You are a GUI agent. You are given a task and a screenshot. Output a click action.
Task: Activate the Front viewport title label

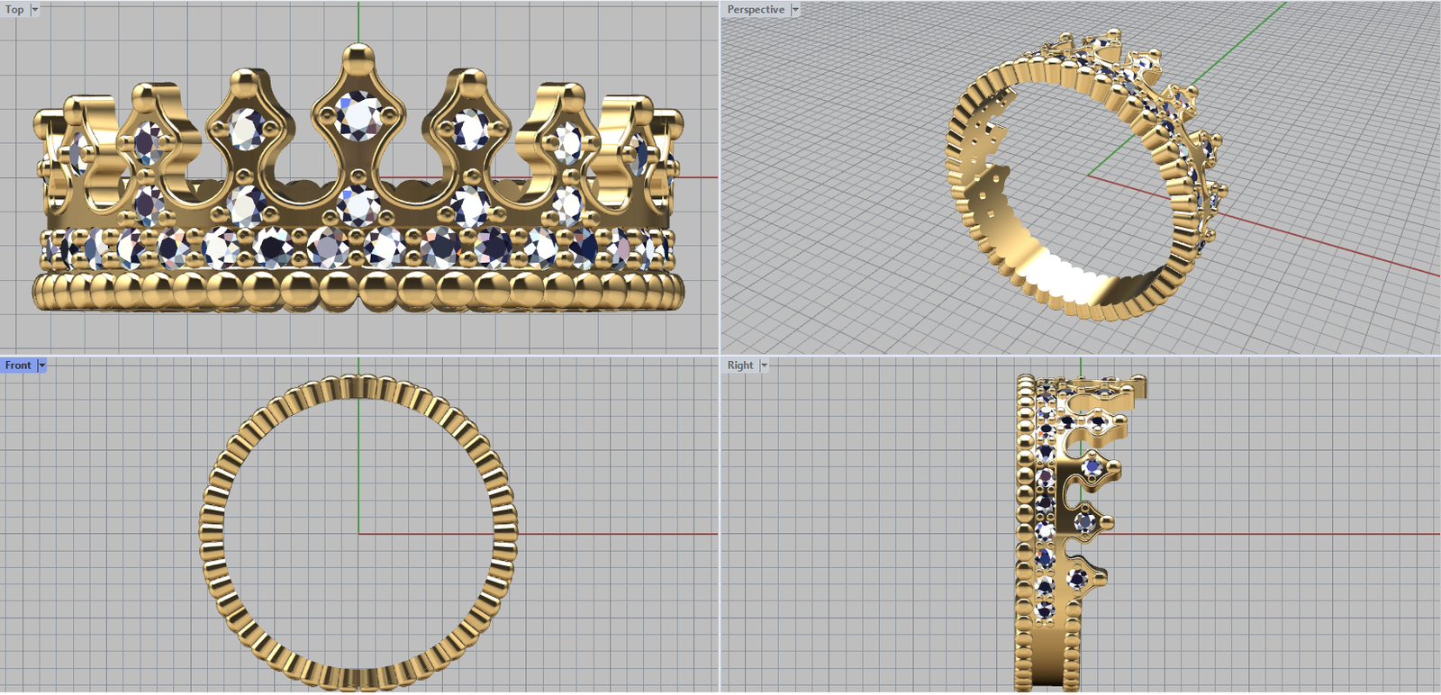pos(18,366)
